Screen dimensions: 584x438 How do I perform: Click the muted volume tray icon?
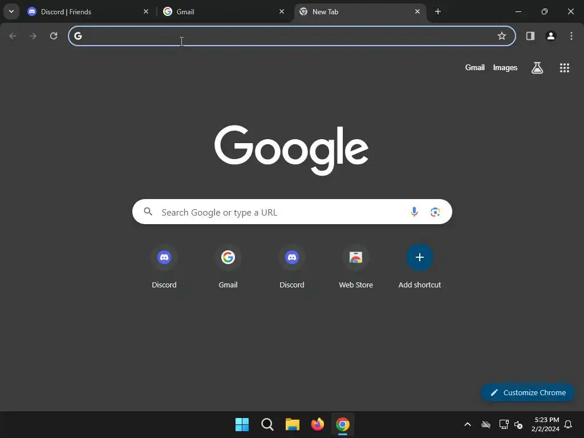pos(518,424)
